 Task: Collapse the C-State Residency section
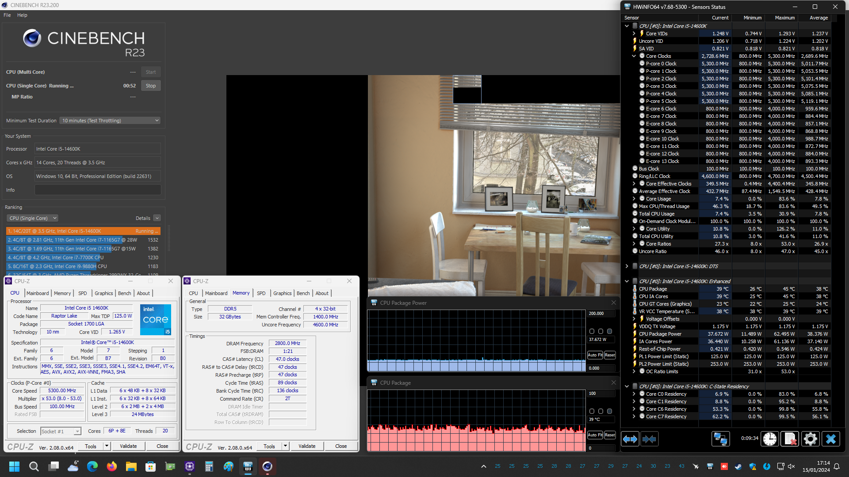click(627, 386)
